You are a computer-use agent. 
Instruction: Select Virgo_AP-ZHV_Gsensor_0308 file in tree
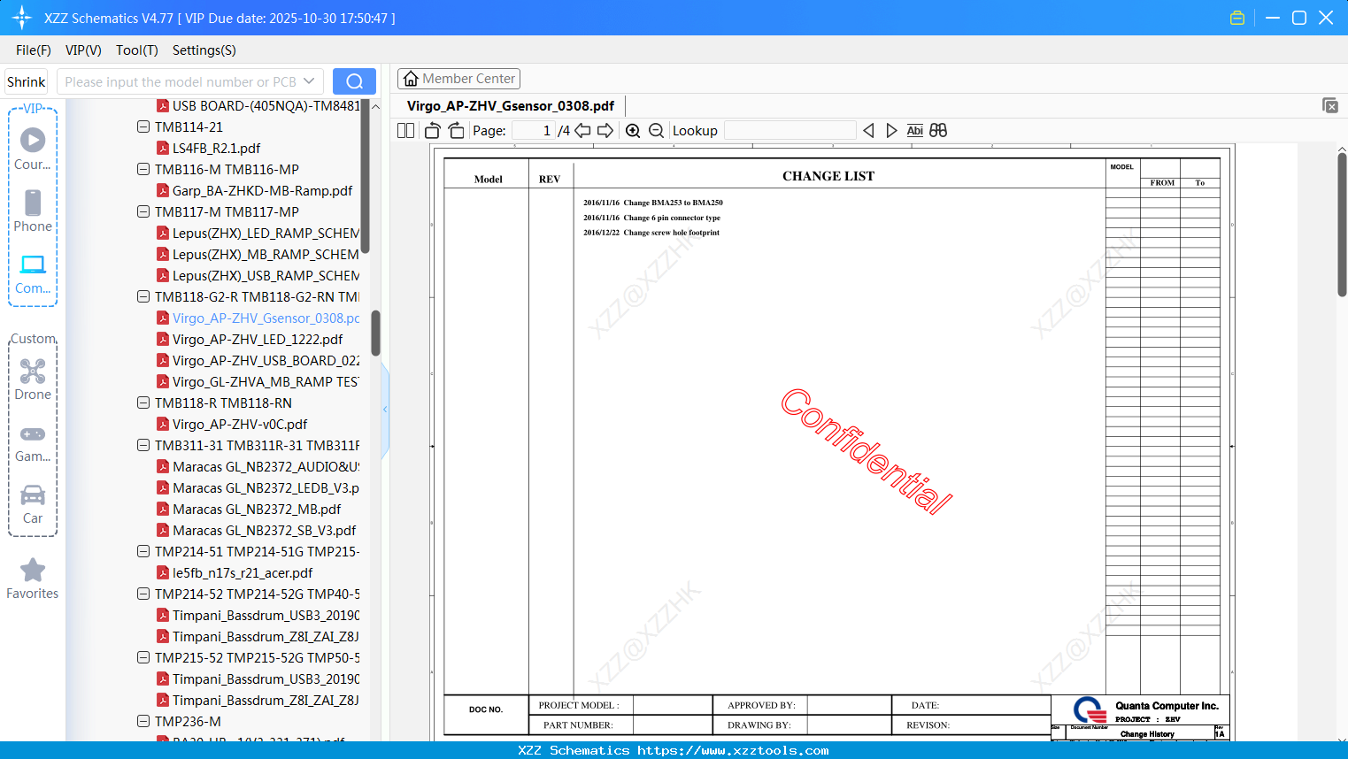[x=266, y=318]
